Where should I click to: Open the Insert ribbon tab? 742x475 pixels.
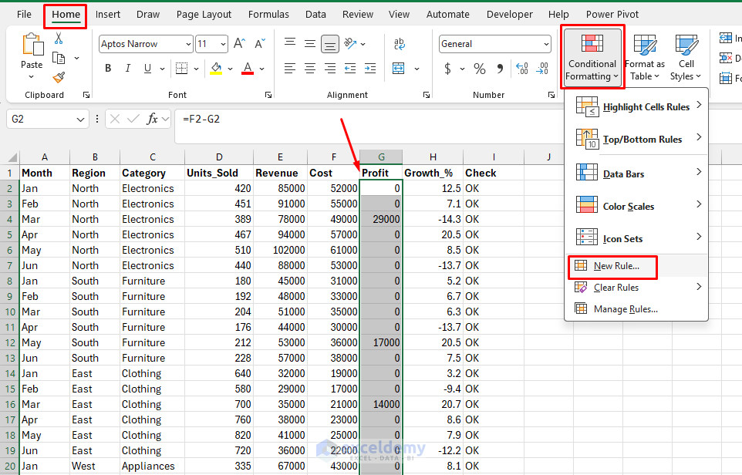(x=108, y=15)
